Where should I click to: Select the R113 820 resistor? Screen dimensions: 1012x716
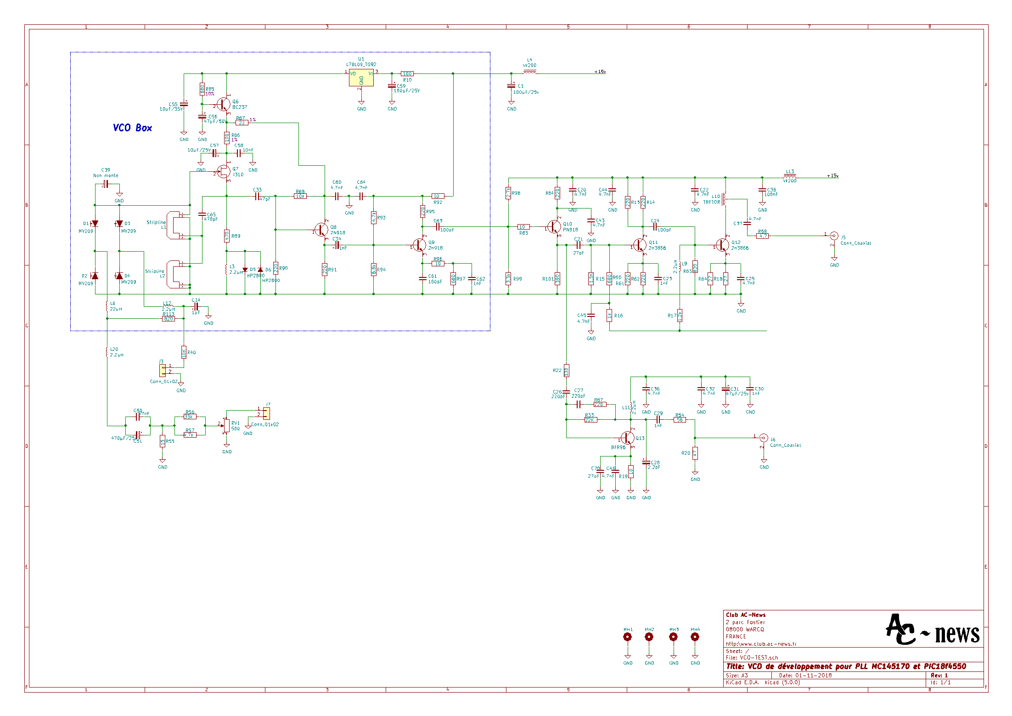tap(169, 319)
